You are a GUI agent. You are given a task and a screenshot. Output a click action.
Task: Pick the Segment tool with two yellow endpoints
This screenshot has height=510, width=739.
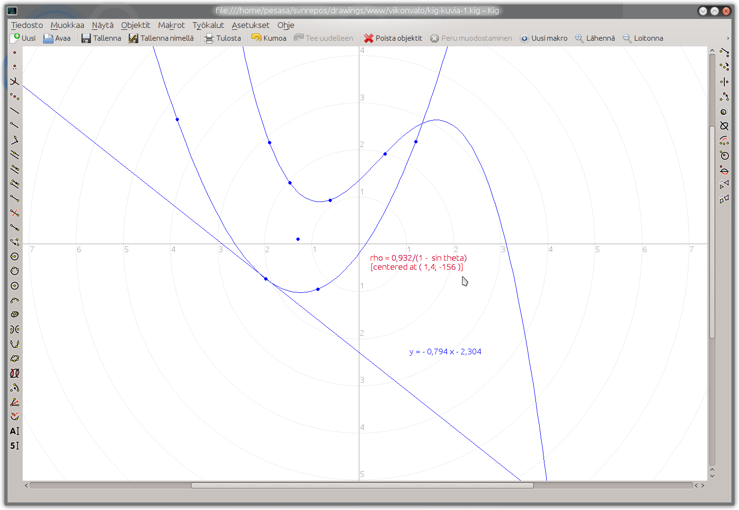(15, 198)
